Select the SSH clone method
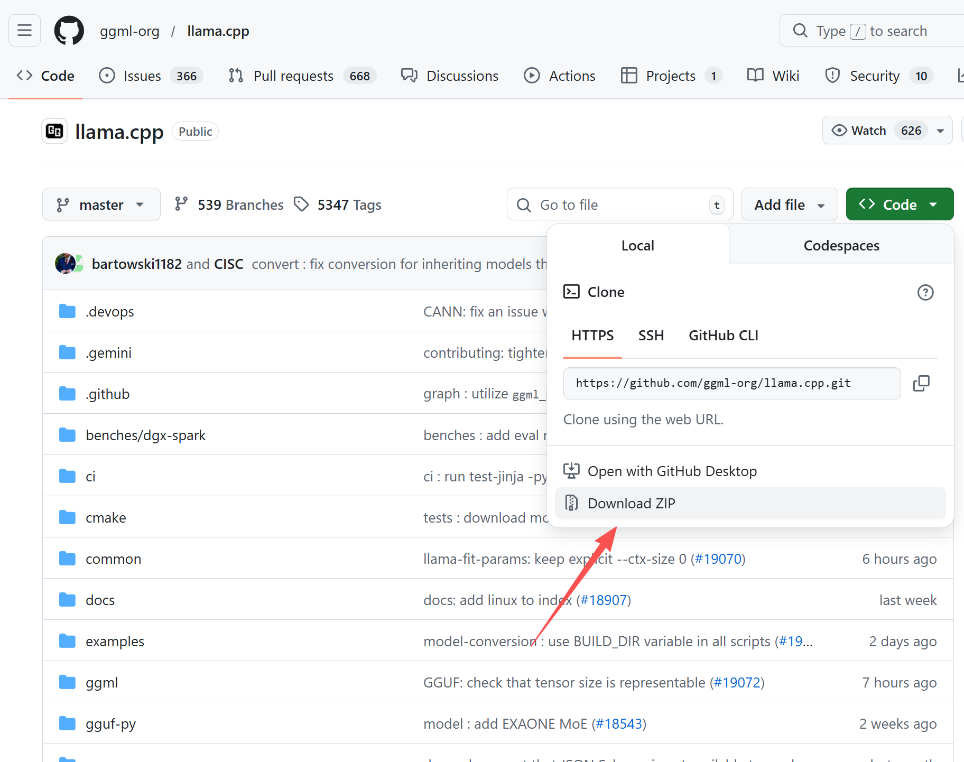This screenshot has height=762, width=964. [x=651, y=336]
